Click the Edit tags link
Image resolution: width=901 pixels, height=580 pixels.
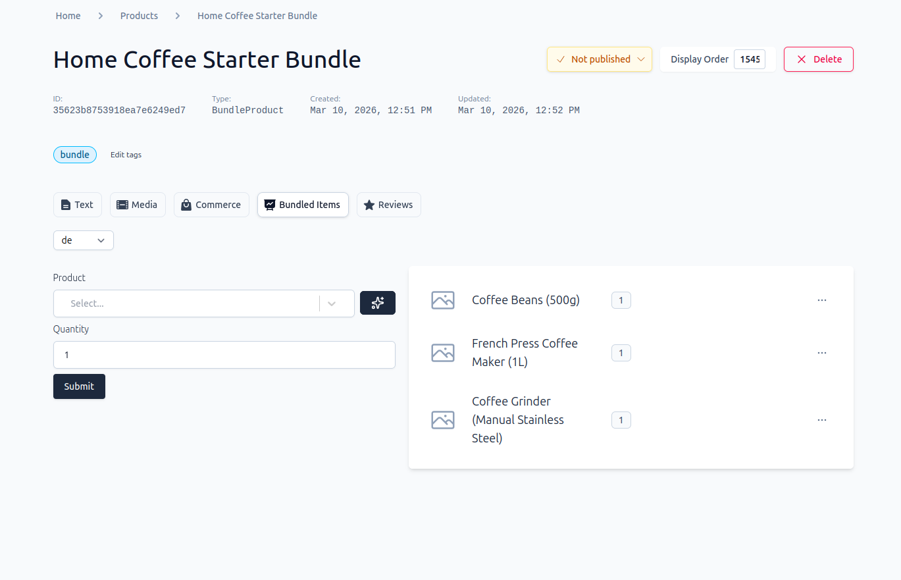pyautogui.click(x=126, y=155)
